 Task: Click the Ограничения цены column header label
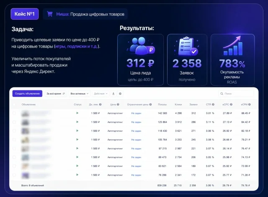click(138, 105)
